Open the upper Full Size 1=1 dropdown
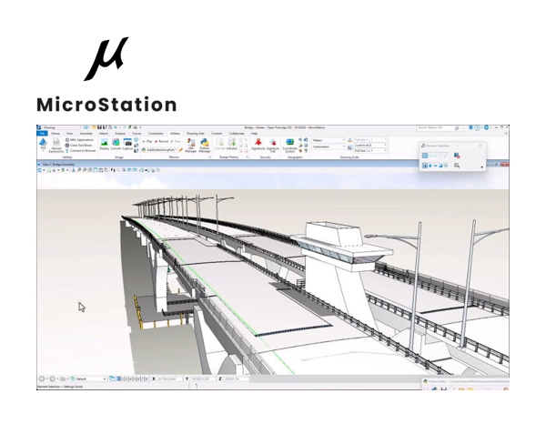The image size is (546, 434). pyautogui.click(x=370, y=140)
